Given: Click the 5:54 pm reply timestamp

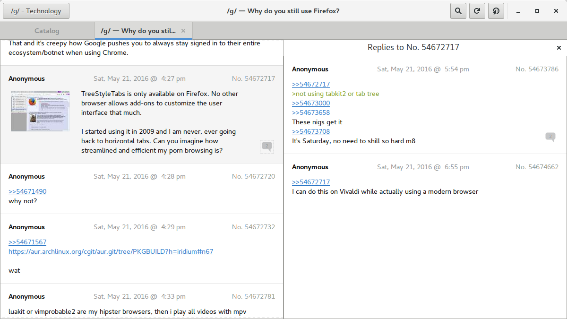Looking at the screenshot, I should pyautogui.click(x=423, y=69).
